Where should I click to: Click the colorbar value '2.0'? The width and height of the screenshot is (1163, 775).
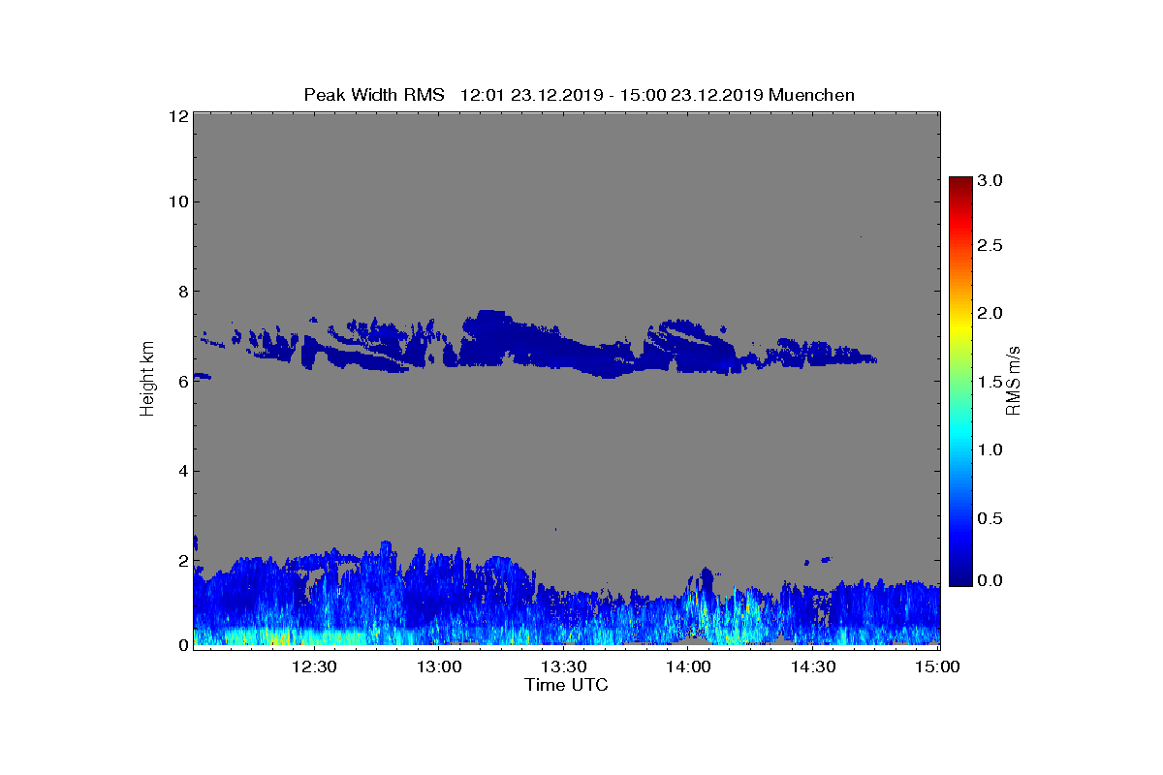pyautogui.click(x=989, y=313)
